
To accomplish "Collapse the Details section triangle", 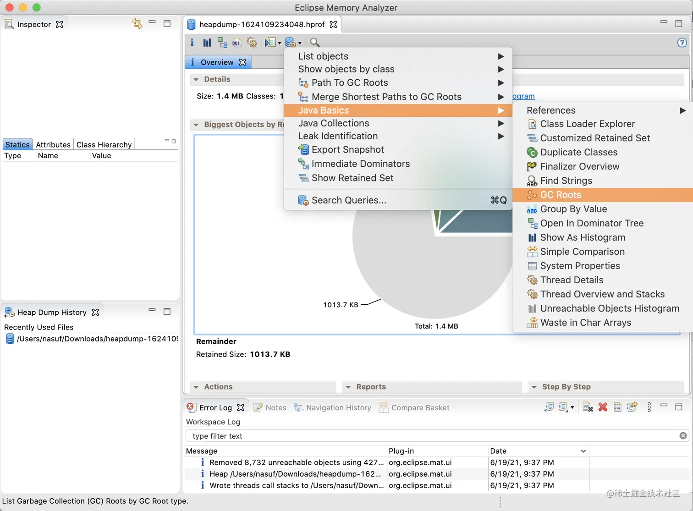I will coord(196,79).
